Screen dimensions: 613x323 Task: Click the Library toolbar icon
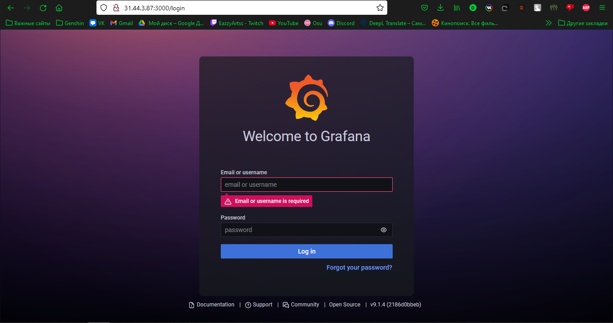coord(456,8)
